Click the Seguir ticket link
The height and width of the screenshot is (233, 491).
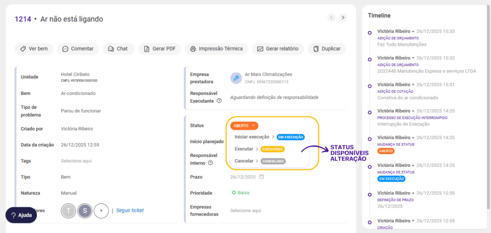pos(130,210)
